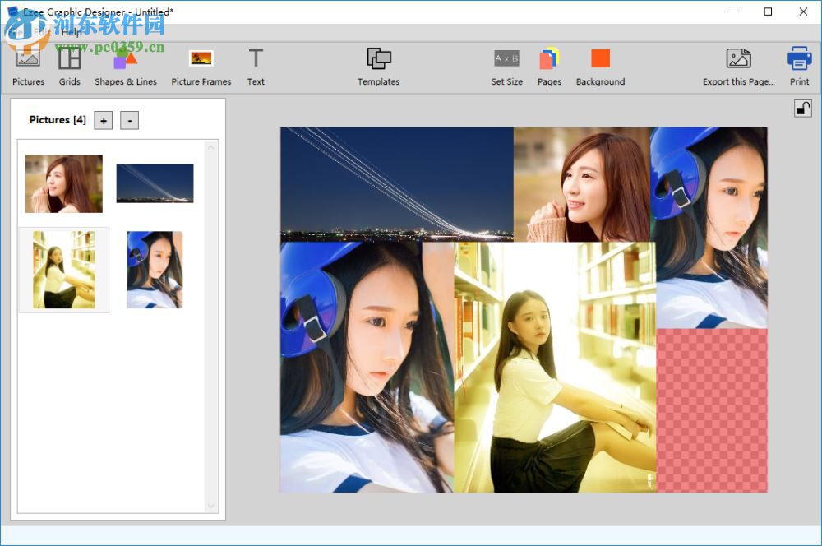Open the Background color settings
This screenshot has height=546, width=822.
click(x=600, y=64)
